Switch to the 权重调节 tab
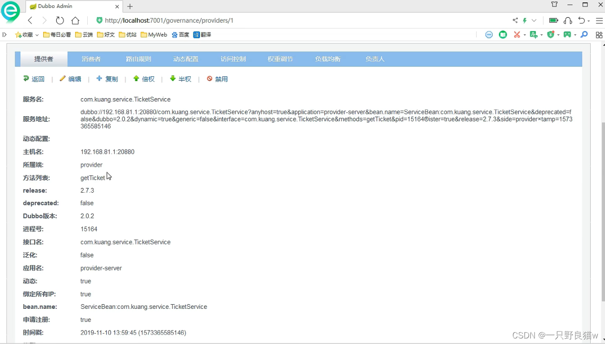Image resolution: width=605 pixels, height=344 pixels. point(280,59)
